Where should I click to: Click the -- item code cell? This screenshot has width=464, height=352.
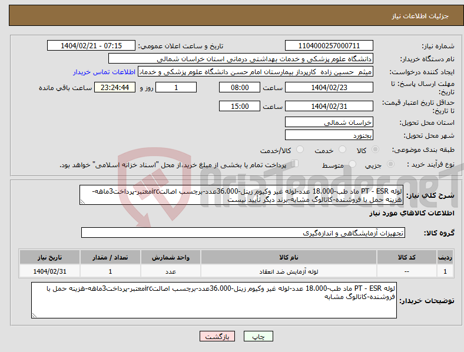click(x=407, y=271)
